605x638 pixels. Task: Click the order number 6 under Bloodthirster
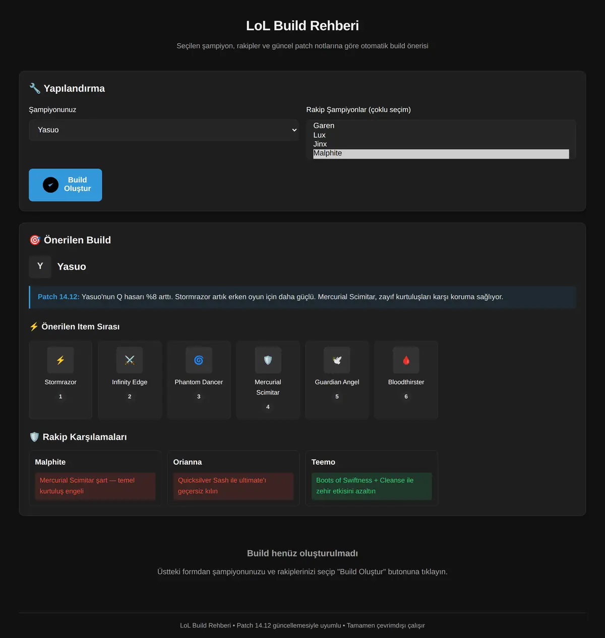(406, 397)
